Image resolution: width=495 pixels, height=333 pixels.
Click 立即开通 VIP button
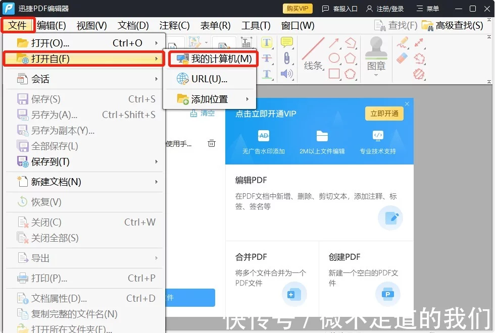384,114
